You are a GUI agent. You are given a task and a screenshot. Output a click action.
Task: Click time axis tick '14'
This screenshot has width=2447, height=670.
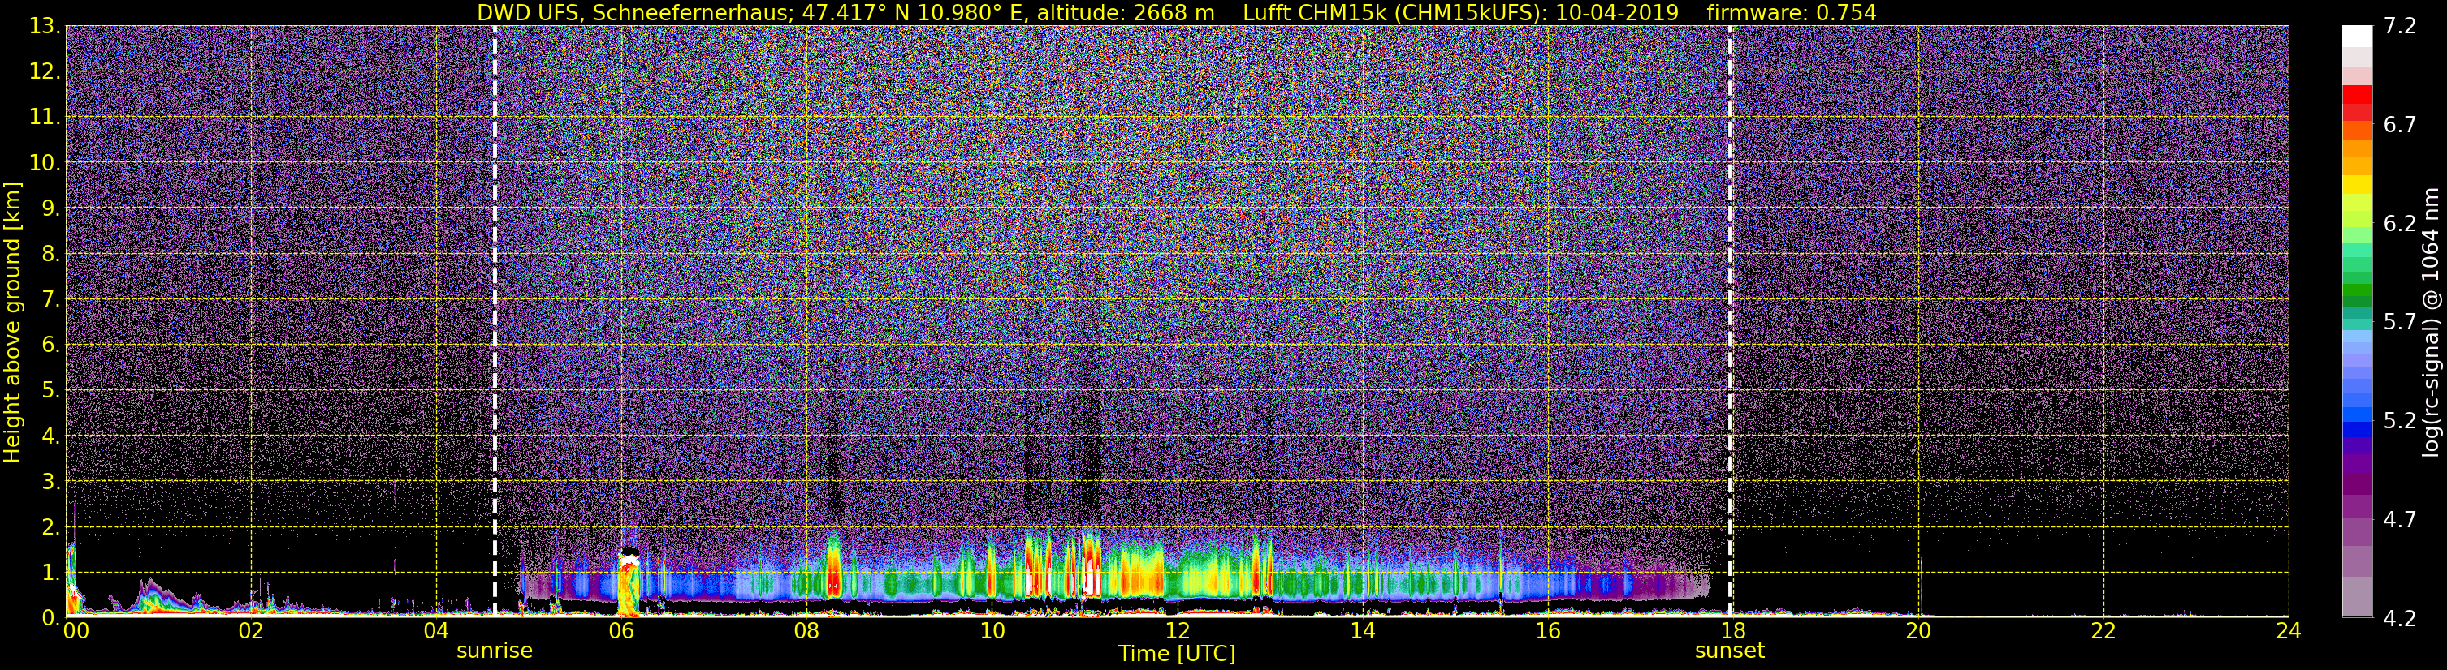click(x=1362, y=632)
